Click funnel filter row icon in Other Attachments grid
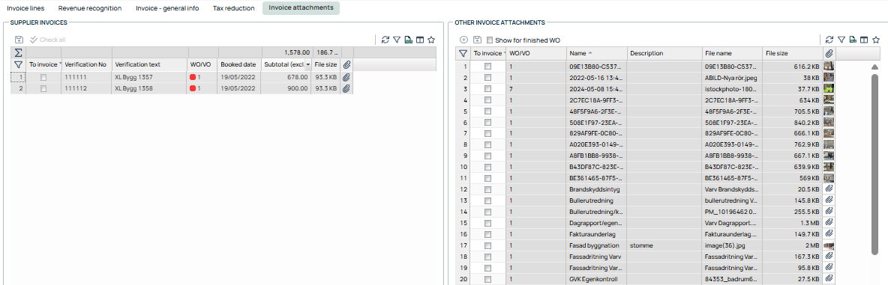Viewport: 888px width, 285px height. tap(463, 53)
